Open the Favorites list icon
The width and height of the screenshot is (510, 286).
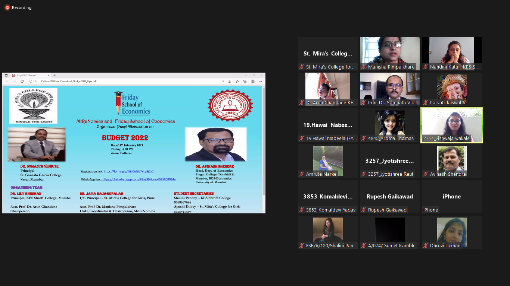[x=237, y=81]
